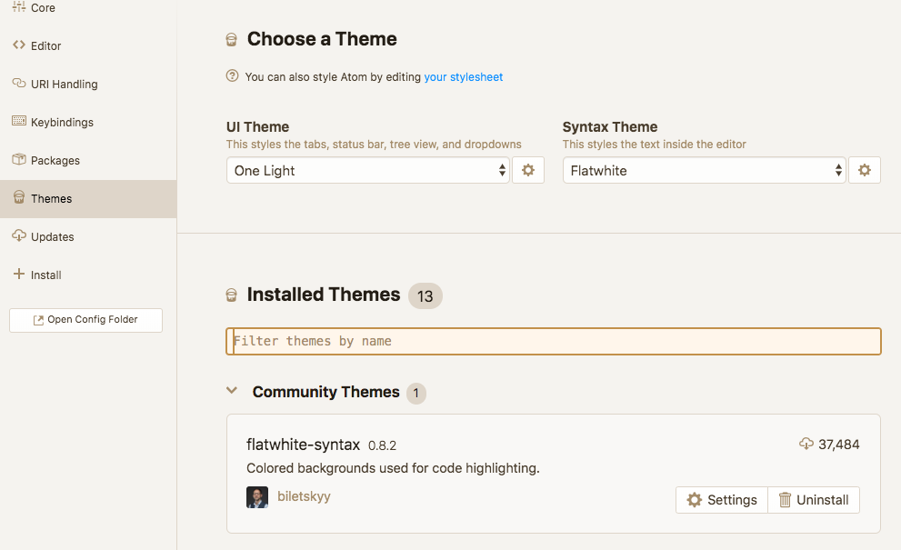Click the version number 0.8.2
This screenshot has width=901, height=550.
pyautogui.click(x=382, y=445)
